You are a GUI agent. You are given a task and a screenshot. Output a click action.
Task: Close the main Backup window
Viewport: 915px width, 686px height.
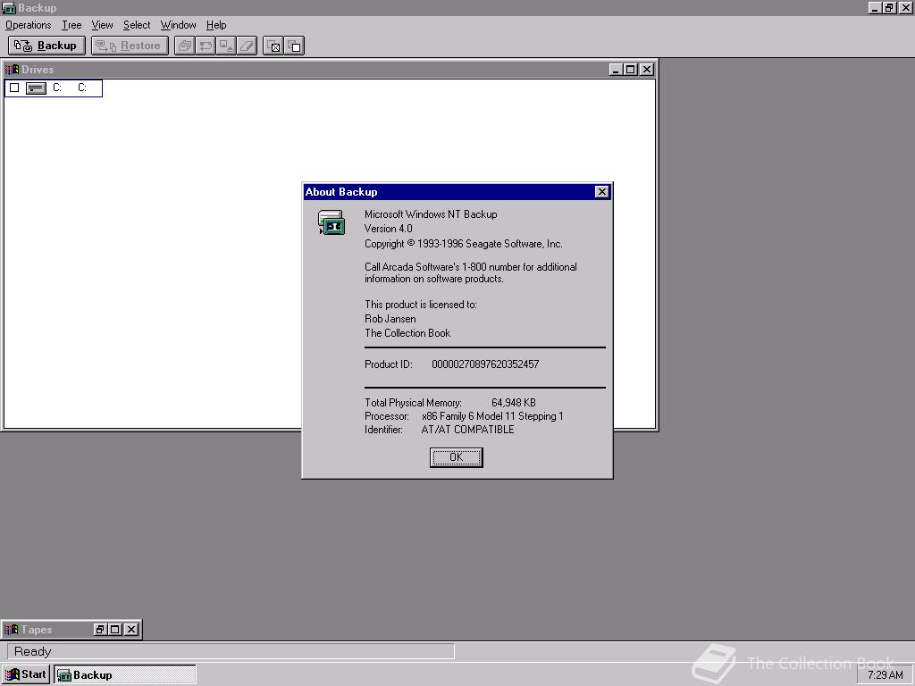[905, 7]
